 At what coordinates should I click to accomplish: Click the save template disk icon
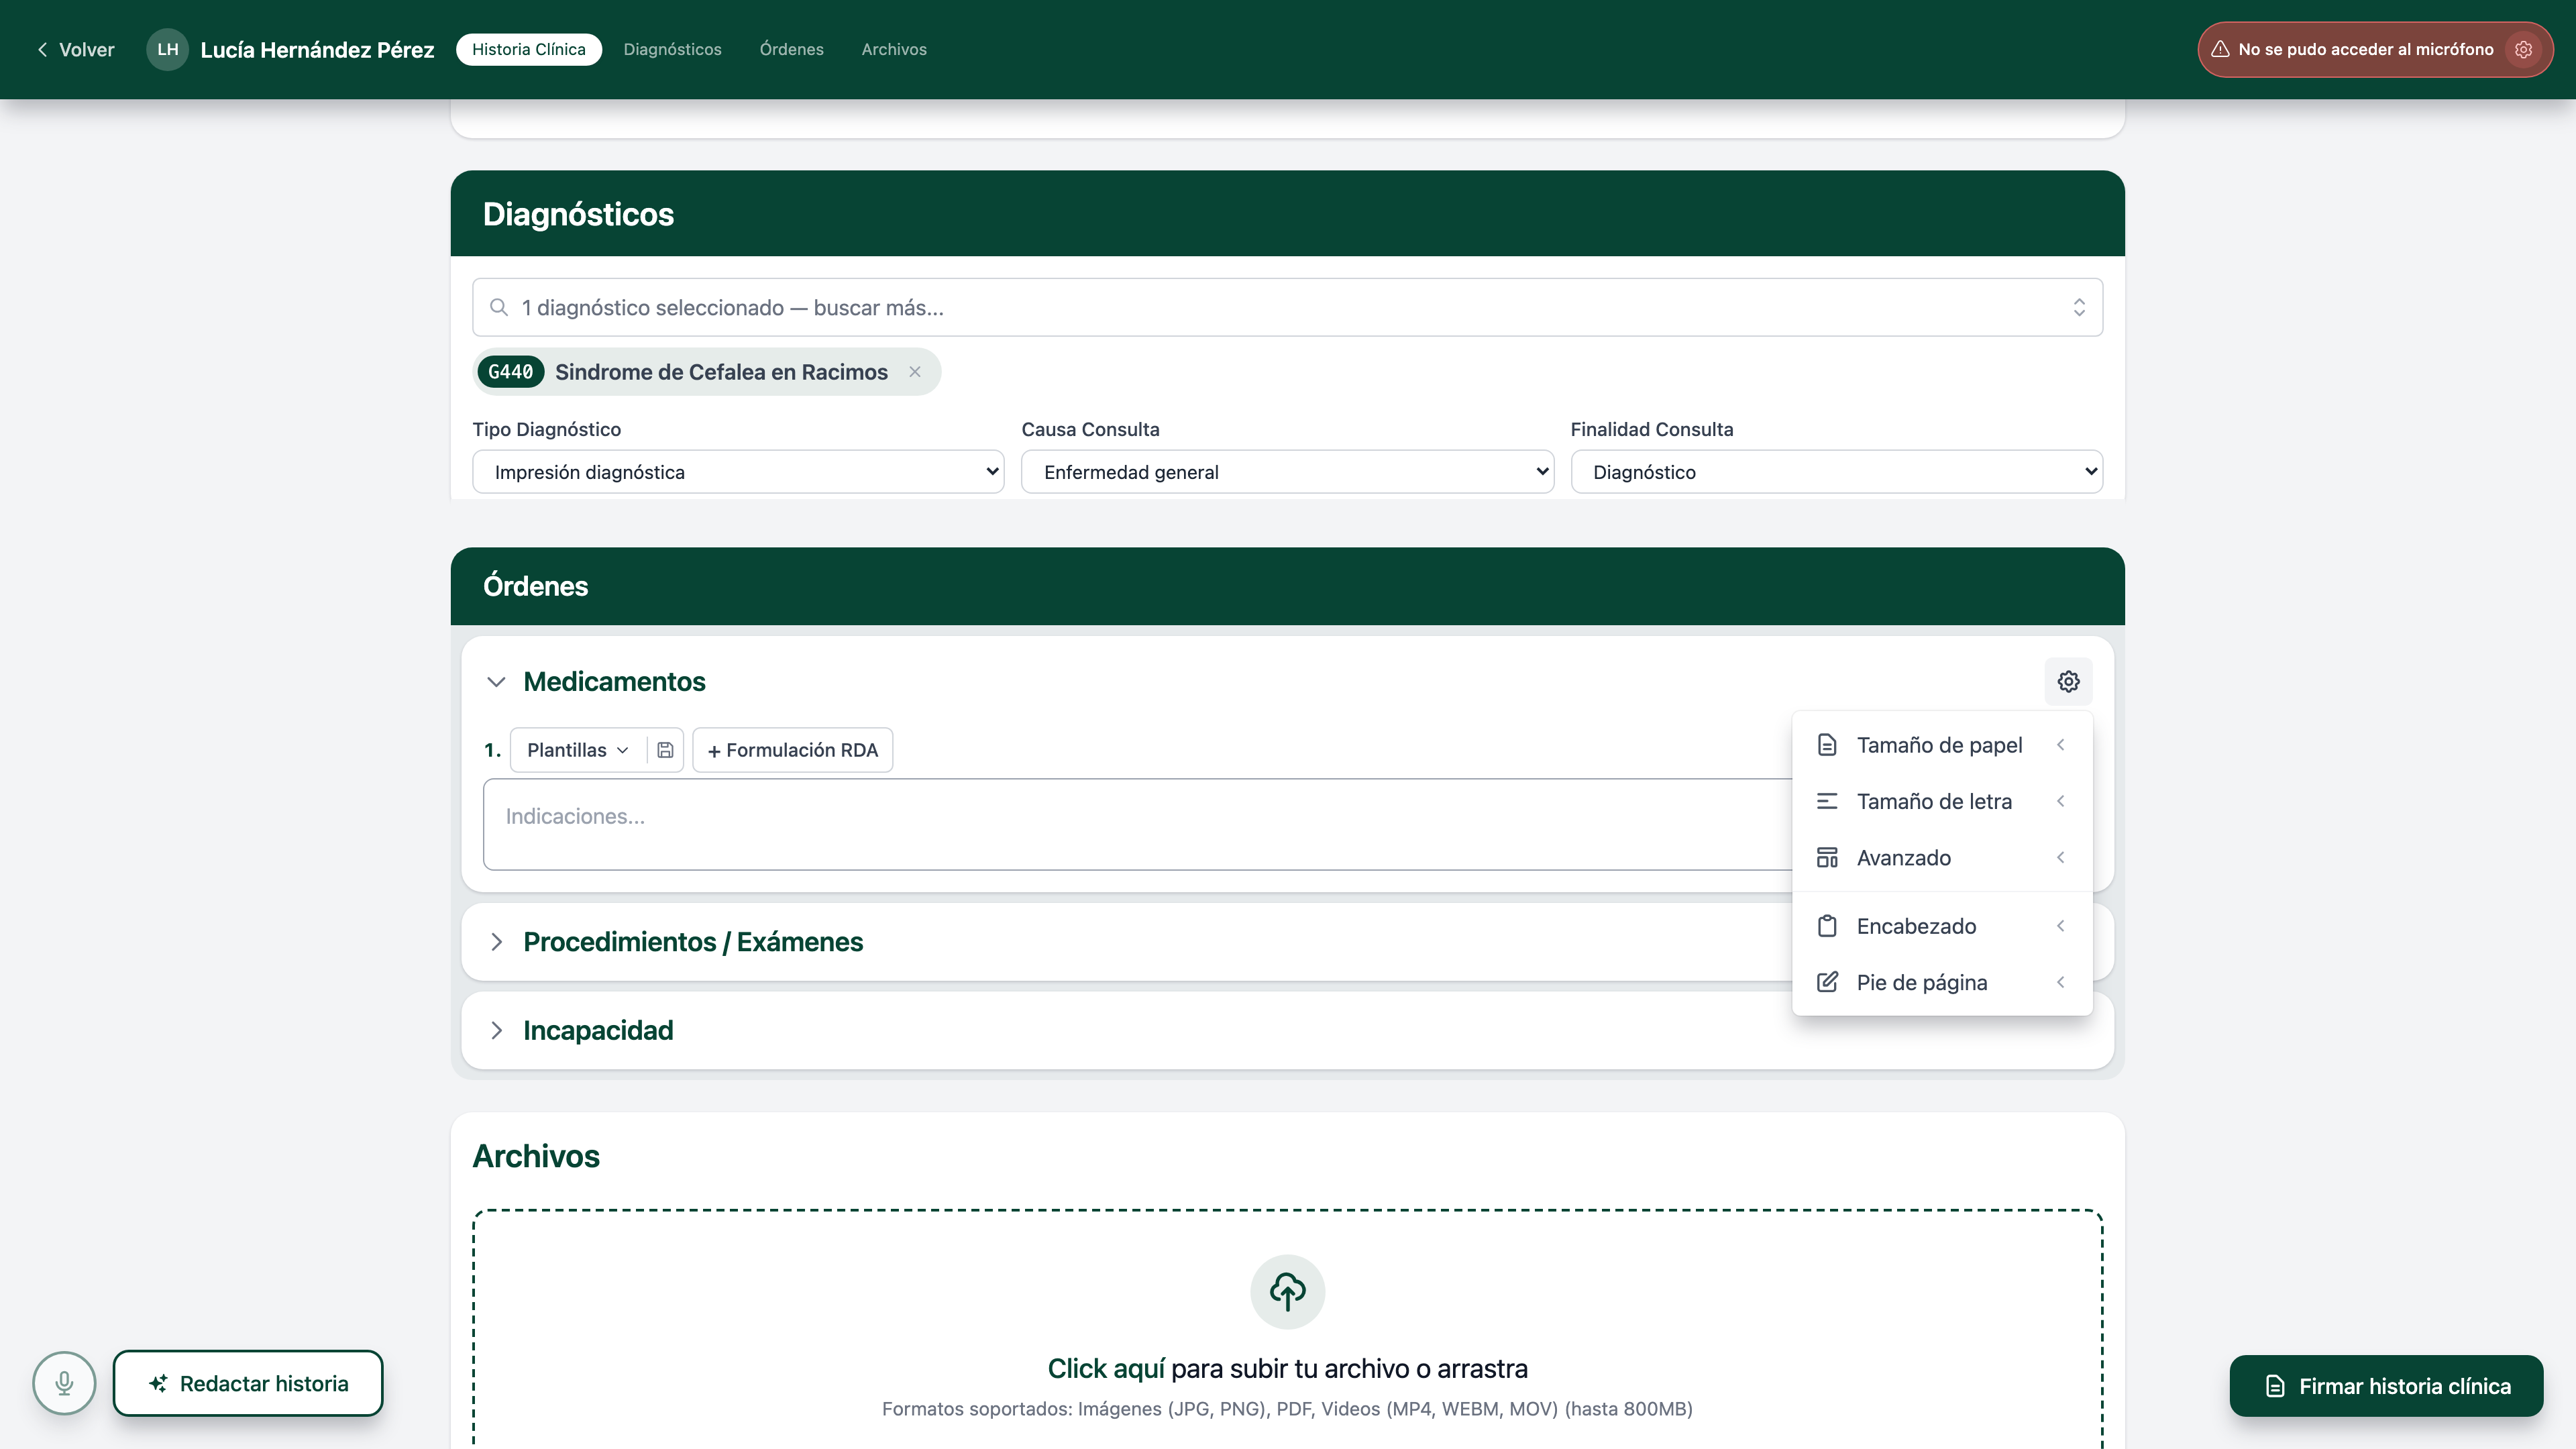tap(665, 750)
